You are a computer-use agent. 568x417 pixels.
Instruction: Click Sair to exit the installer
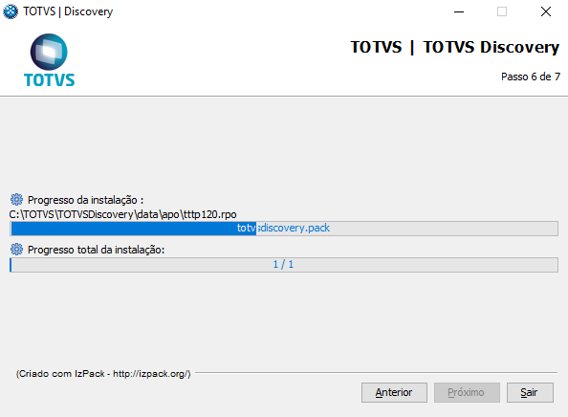530,392
